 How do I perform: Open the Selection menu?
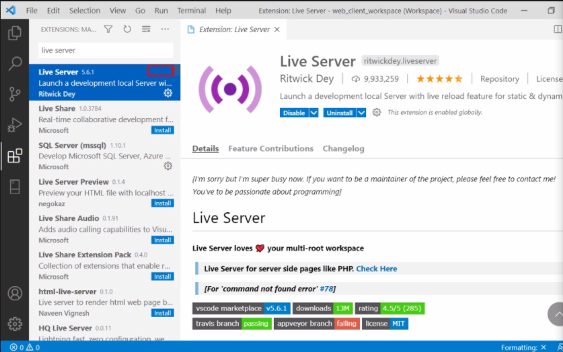click(x=85, y=10)
